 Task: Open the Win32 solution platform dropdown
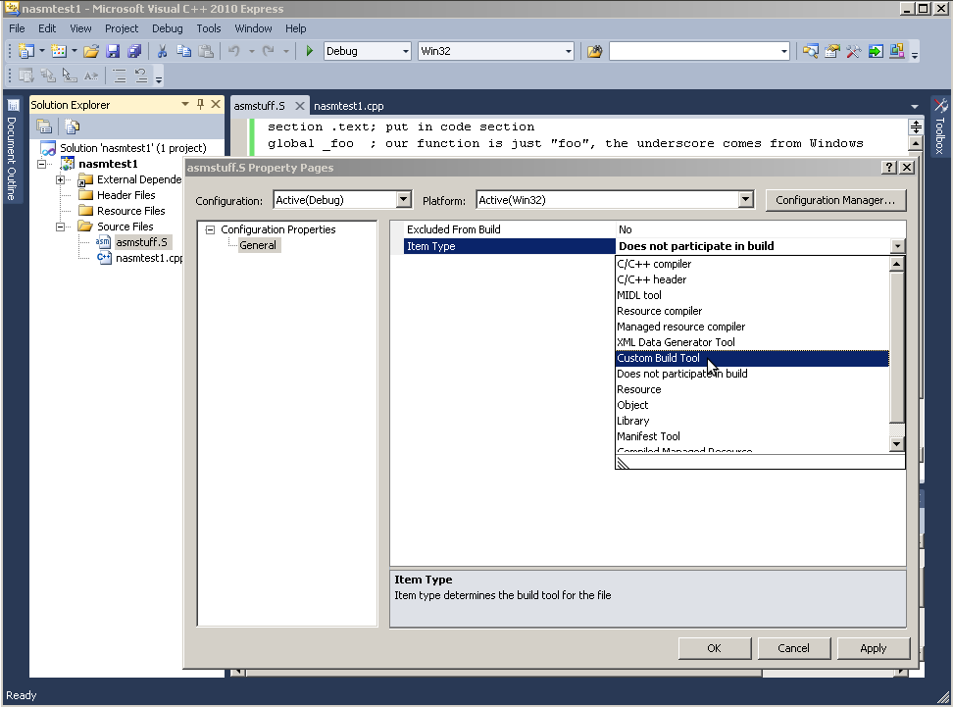tap(569, 51)
